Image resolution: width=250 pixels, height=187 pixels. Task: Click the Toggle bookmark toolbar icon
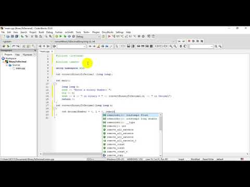point(189,41)
